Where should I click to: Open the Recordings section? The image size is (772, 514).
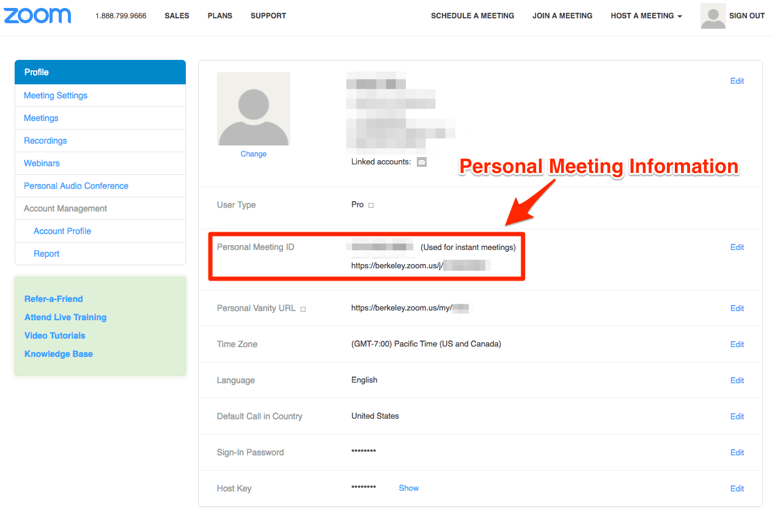pyautogui.click(x=45, y=141)
